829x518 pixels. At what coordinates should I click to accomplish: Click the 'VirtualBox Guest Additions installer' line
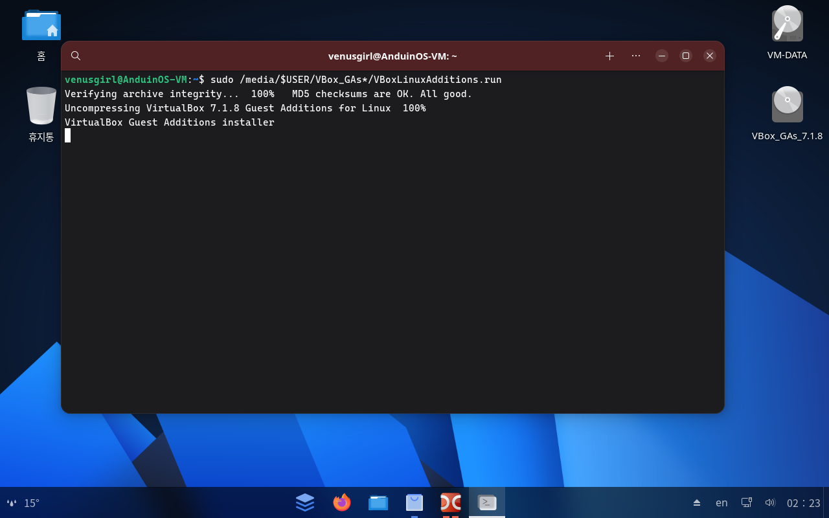click(x=170, y=122)
